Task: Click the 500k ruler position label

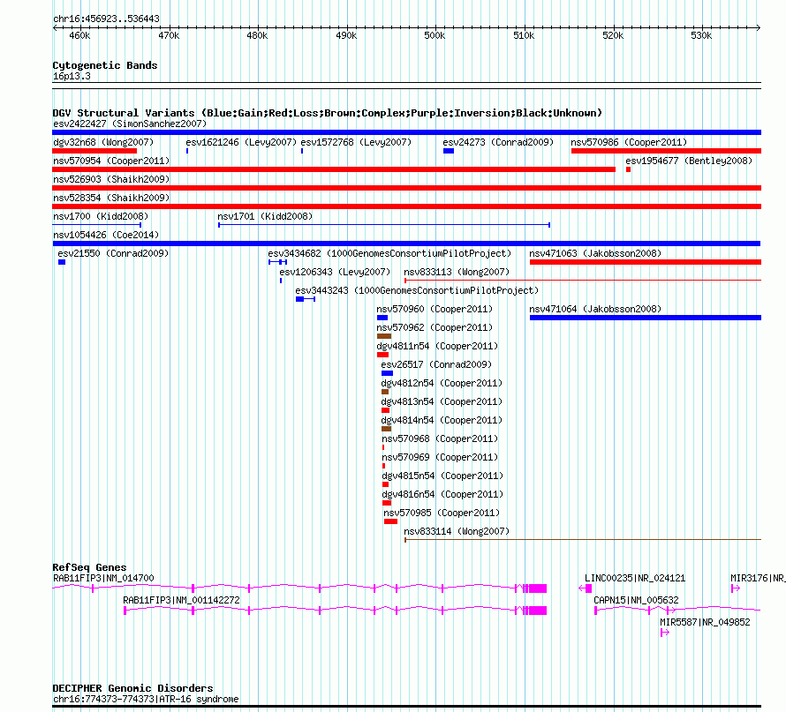Action: coord(435,36)
